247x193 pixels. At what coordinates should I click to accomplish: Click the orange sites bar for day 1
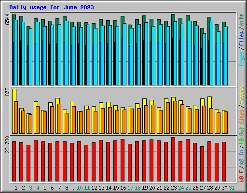16,117
